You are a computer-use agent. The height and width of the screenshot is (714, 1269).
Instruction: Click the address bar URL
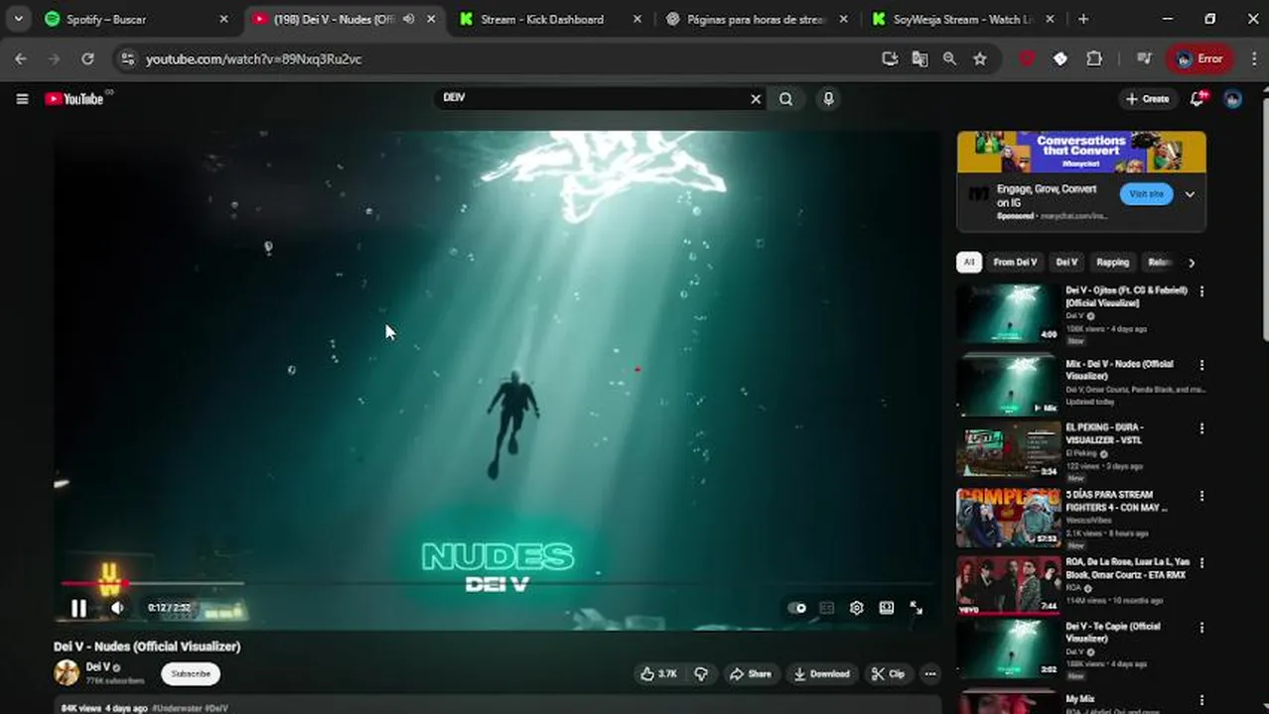(x=253, y=59)
